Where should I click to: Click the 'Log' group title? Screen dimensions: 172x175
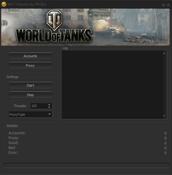point(65,48)
